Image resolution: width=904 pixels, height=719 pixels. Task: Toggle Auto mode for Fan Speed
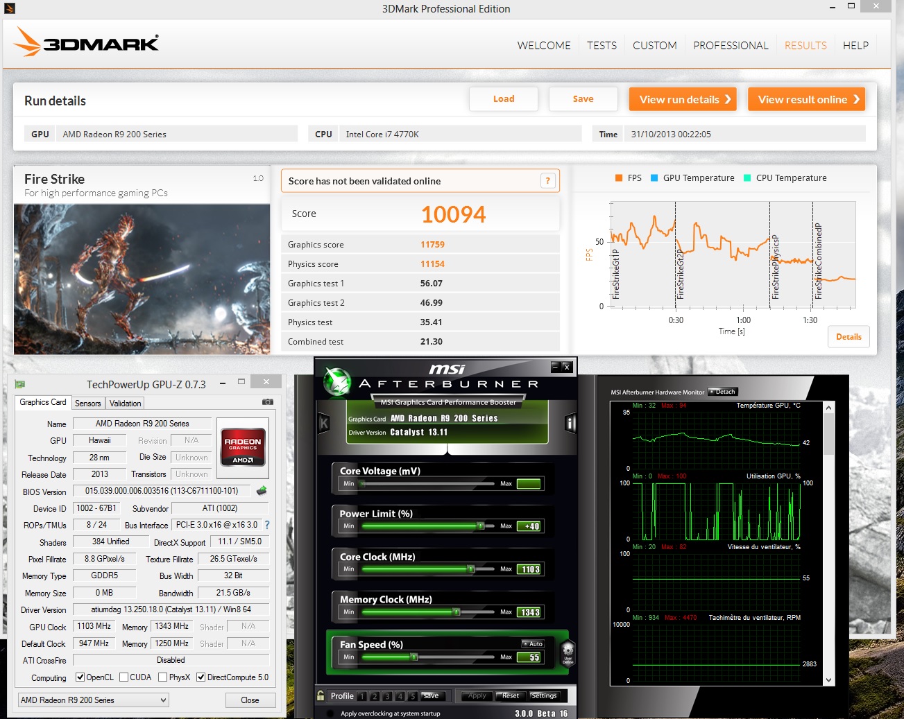(533, 643)
